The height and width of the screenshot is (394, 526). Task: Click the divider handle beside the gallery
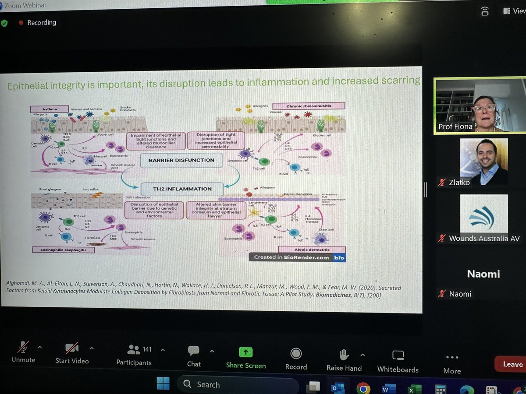(426, 190)
